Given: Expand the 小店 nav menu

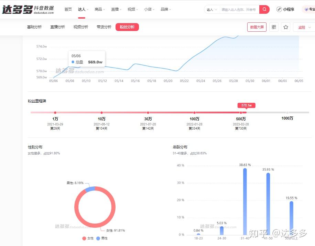Looking at the screenshot, I should (x=149, y=9).
